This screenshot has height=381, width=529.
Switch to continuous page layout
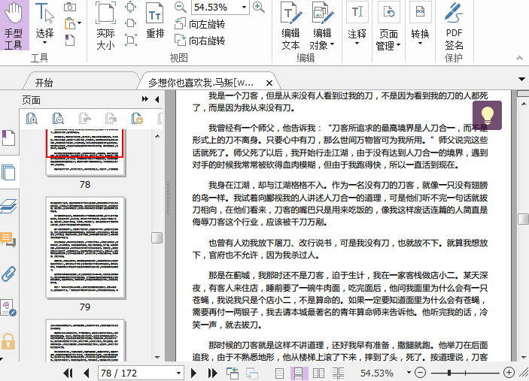299,373
